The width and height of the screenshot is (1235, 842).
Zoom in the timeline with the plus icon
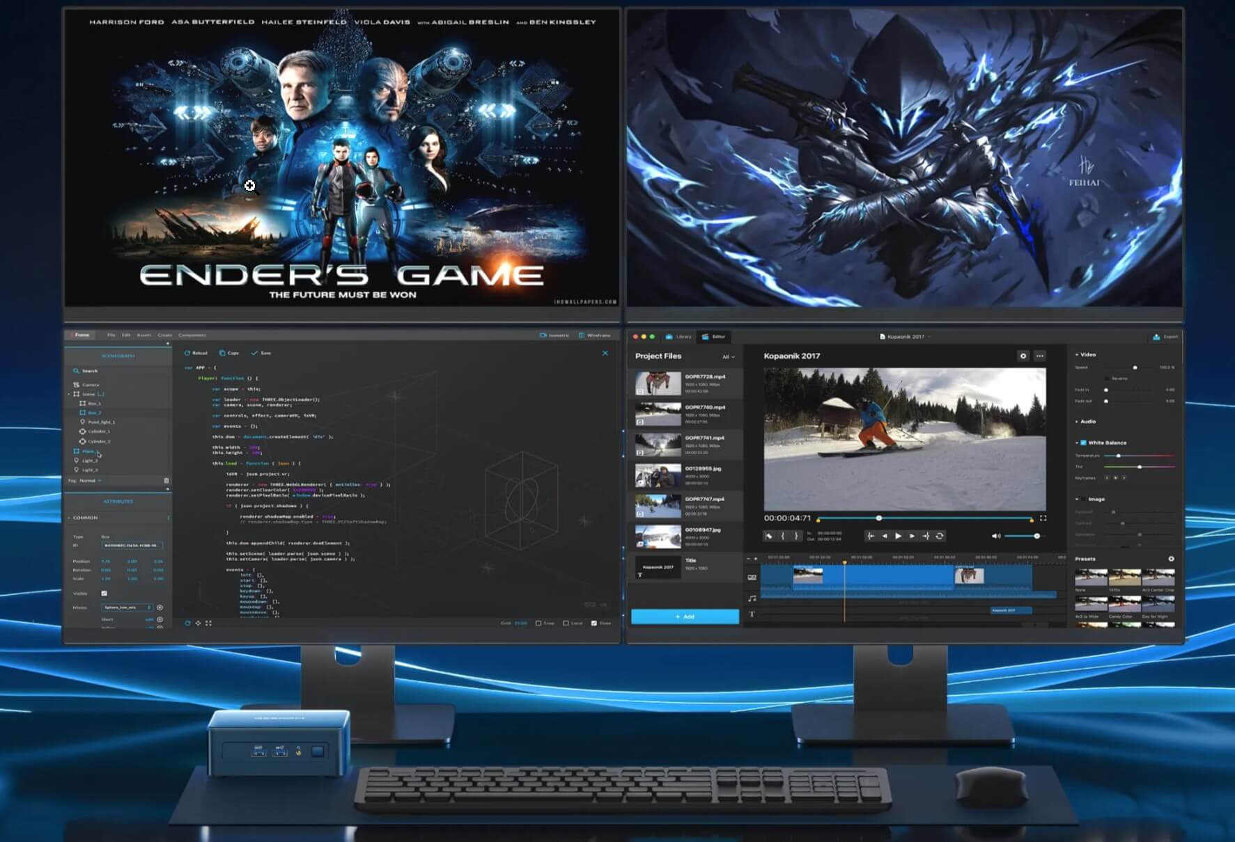point(756,558)
